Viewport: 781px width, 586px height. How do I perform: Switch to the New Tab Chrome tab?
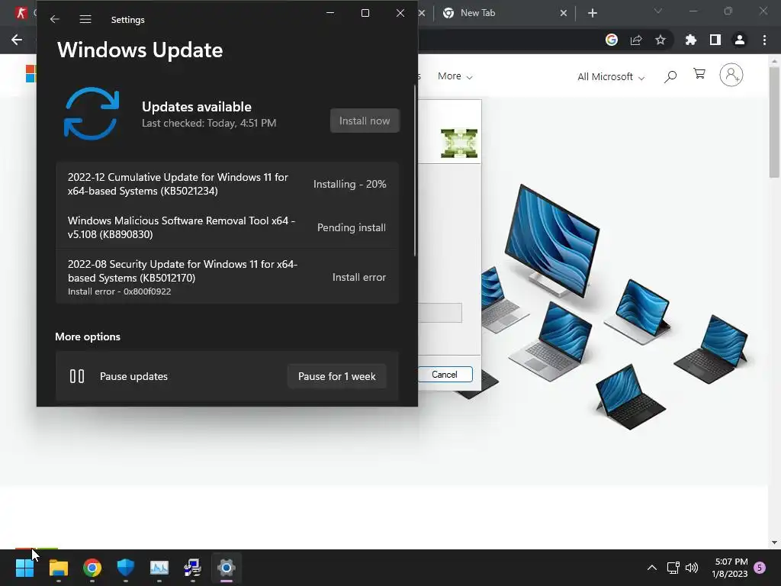click(x=503, y=13)
